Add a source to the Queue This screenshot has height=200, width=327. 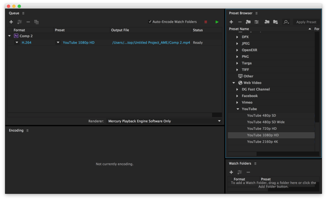11,22
